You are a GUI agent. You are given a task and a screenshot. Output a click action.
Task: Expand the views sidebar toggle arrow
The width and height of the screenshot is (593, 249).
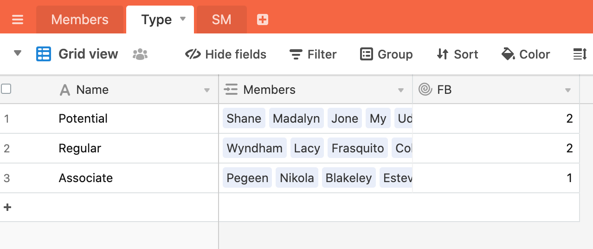click(18, 53)
